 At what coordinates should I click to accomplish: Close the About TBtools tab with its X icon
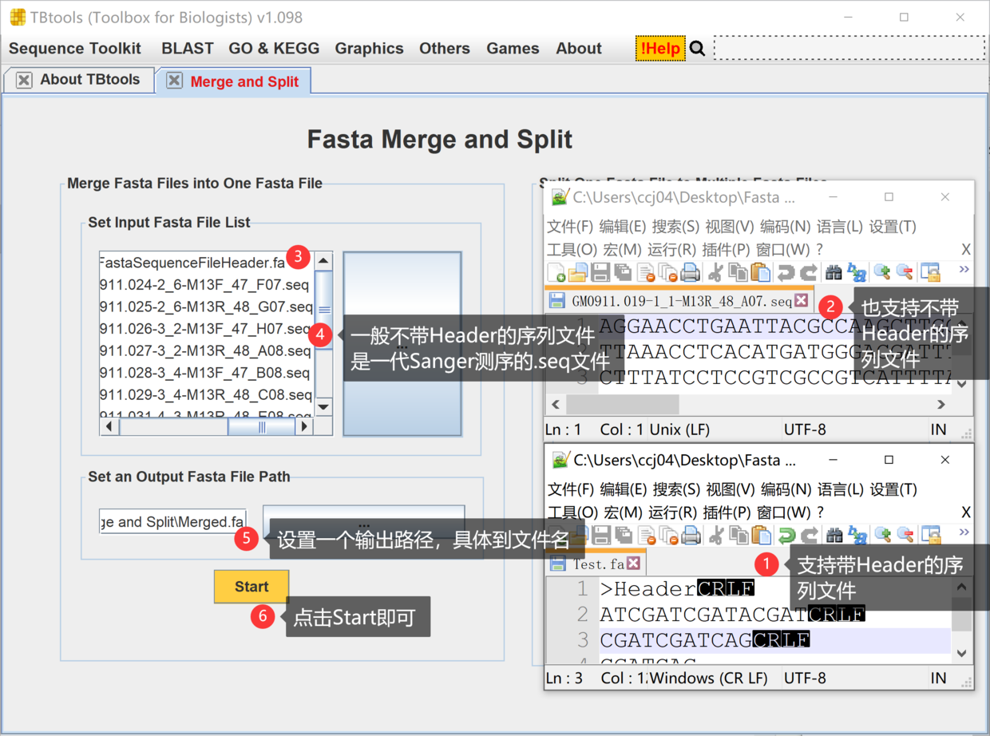point(24,80)
